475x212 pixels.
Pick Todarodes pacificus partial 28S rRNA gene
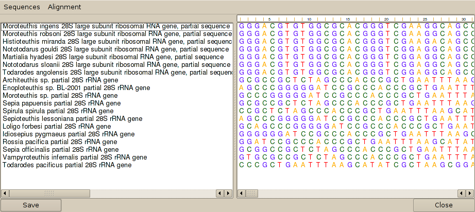click(x=67, y=165)
